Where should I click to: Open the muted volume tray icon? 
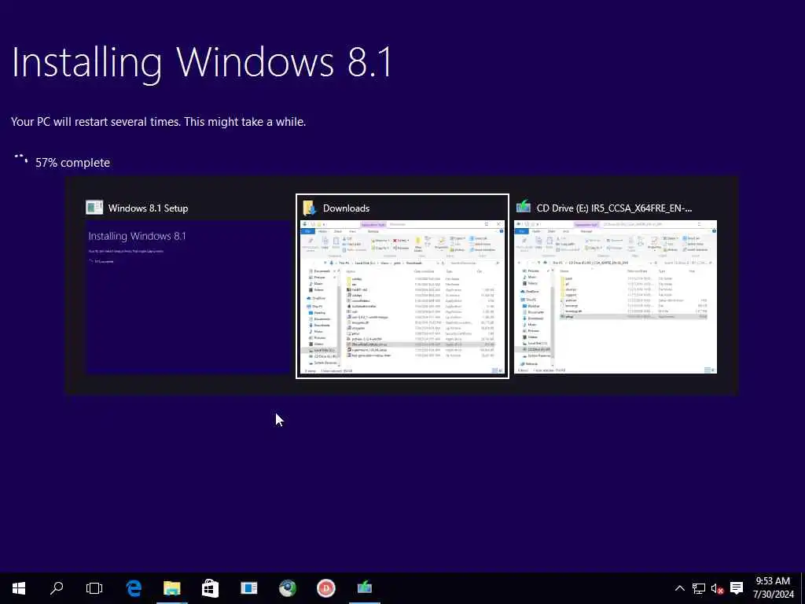point(717,588)
